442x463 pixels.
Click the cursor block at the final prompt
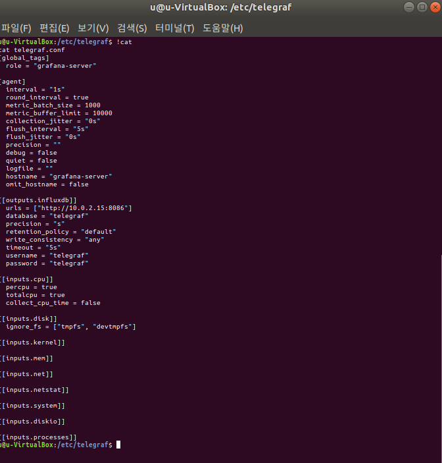(x=118, y=445)
